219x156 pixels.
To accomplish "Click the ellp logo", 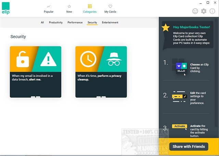I will coord(6,8).
